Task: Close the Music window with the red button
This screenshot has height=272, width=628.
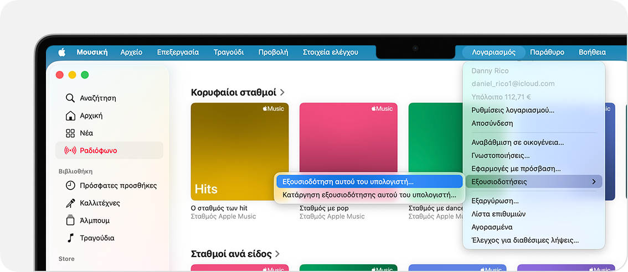Action: click(x=60, y=75)
